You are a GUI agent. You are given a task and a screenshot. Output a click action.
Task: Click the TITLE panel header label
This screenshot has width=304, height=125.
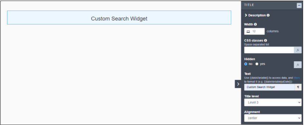[249, 5]
